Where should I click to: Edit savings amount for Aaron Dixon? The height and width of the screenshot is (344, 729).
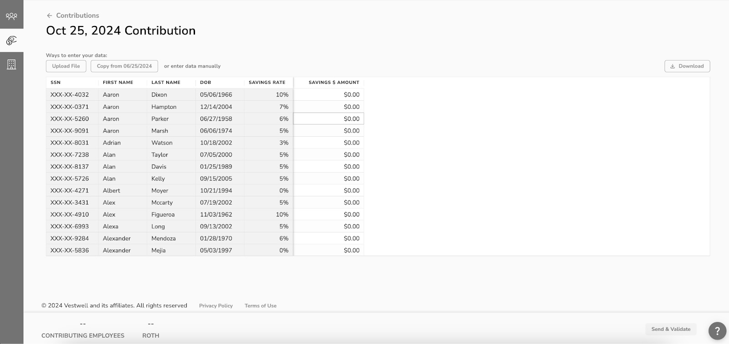pyautogui.click(x=329, y=95)
